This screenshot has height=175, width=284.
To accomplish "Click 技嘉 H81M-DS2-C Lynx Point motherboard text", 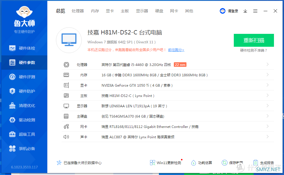I will [128, 96].
